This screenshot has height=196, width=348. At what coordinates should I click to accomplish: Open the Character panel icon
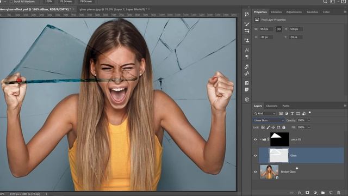247,50
